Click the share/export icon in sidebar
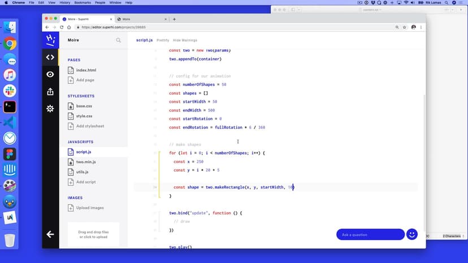Image resolution: width=468 pixels, height=263 pixels. tap(50, 91)
